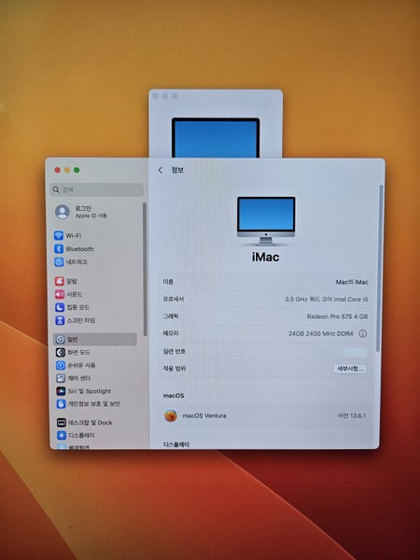Click the 적용 범위 label

[175, 369]
